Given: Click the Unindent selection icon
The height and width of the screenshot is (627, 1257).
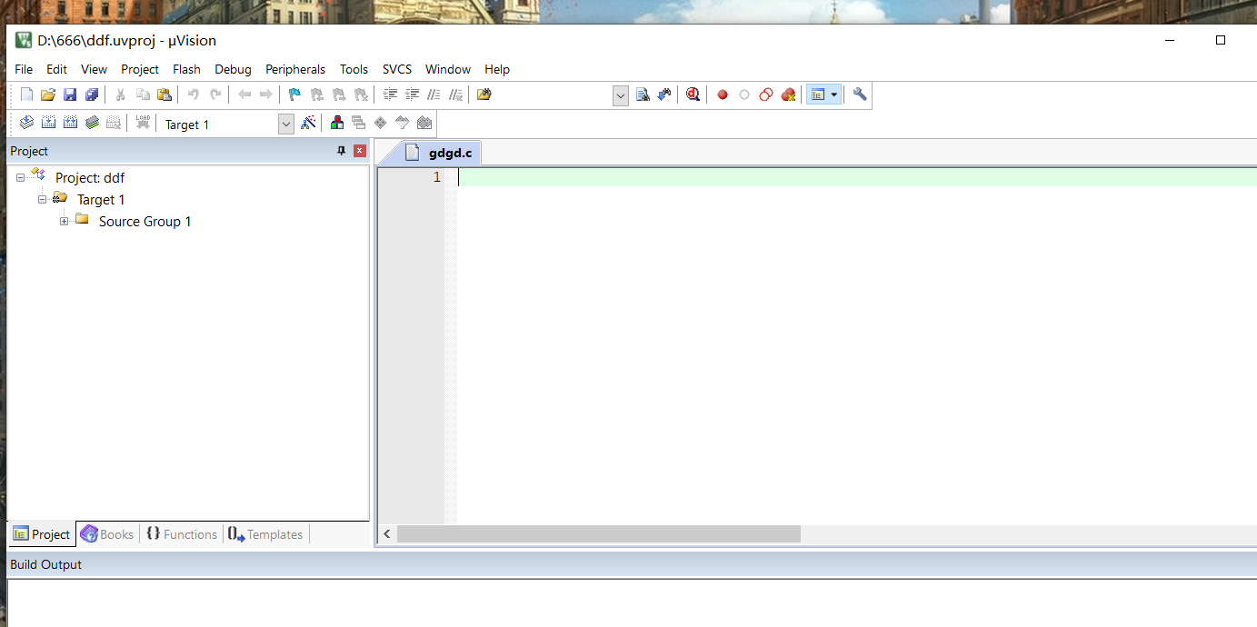Looking at the screenshot, I should [x=412, y=95].
